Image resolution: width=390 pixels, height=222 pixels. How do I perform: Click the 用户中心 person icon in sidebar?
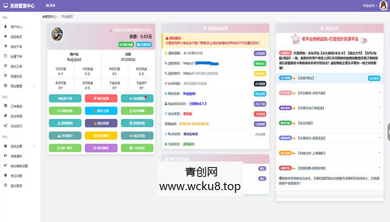coord(5,27)
